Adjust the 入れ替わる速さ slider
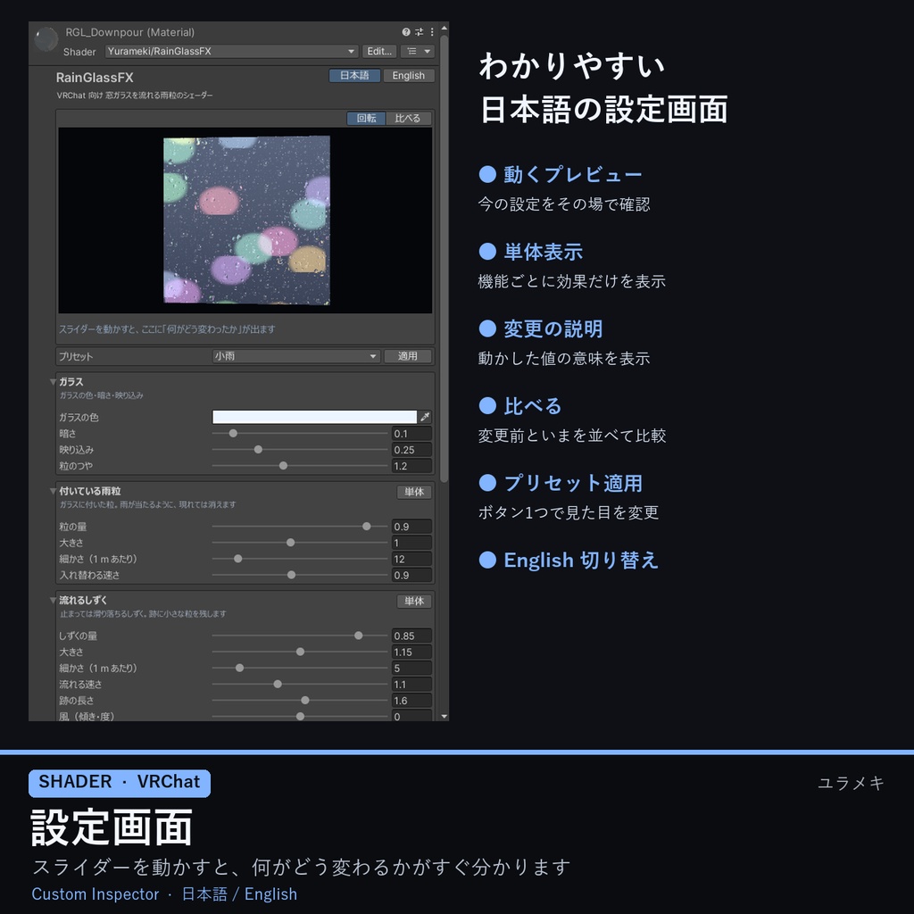This screenshot has width=914, height=914. click(x=300, y=576)
